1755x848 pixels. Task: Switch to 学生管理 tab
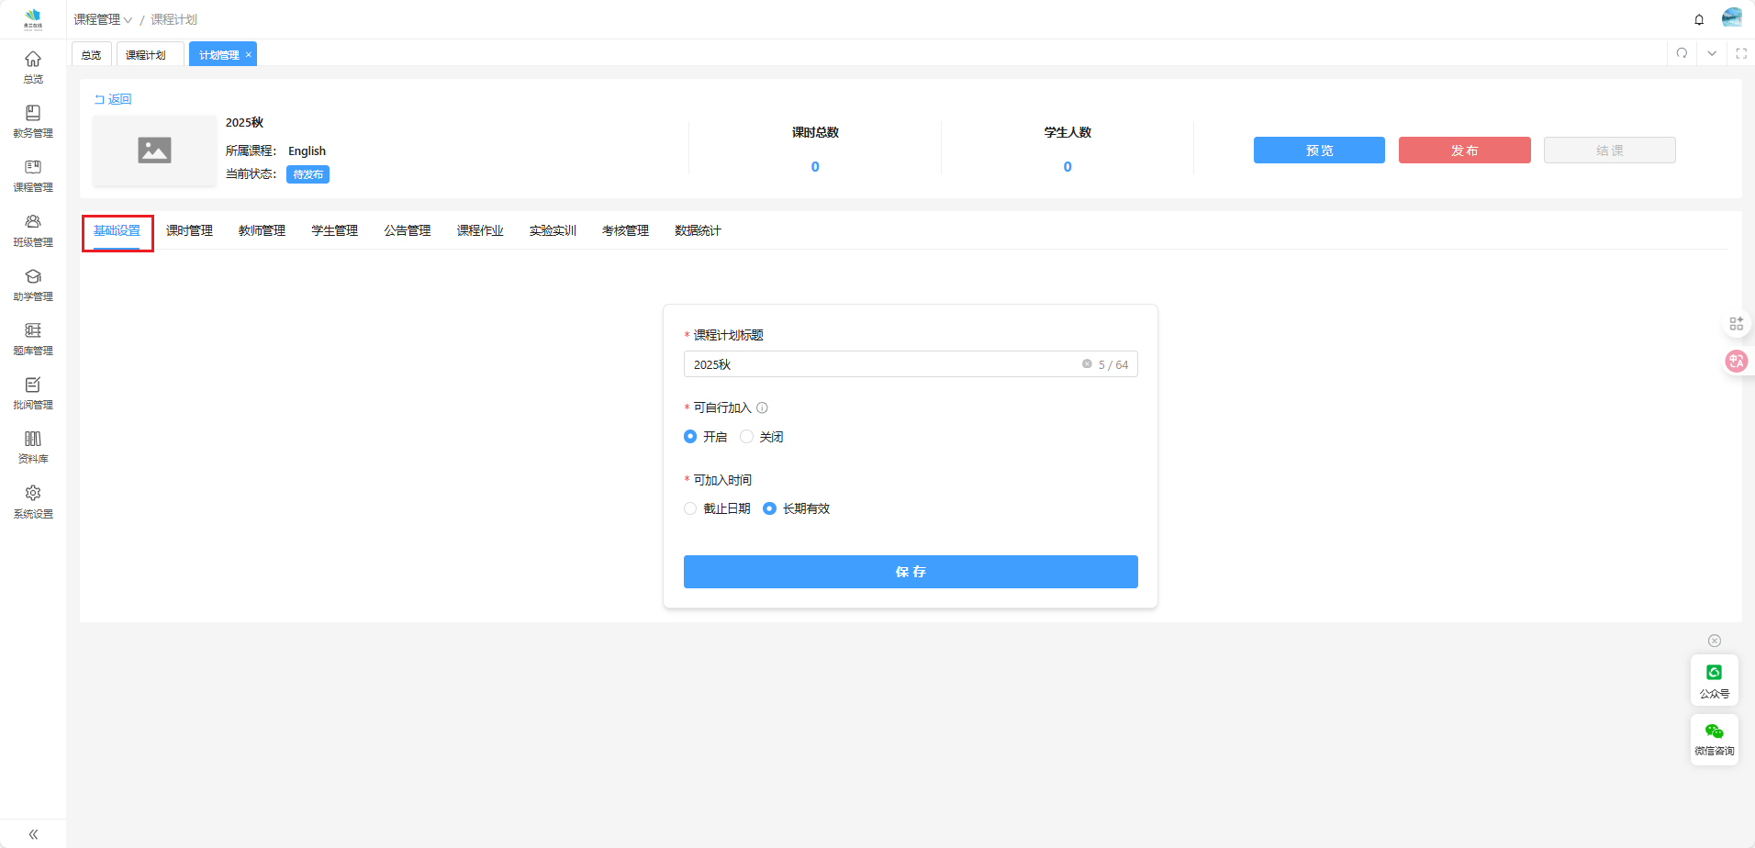coord(334,230)
